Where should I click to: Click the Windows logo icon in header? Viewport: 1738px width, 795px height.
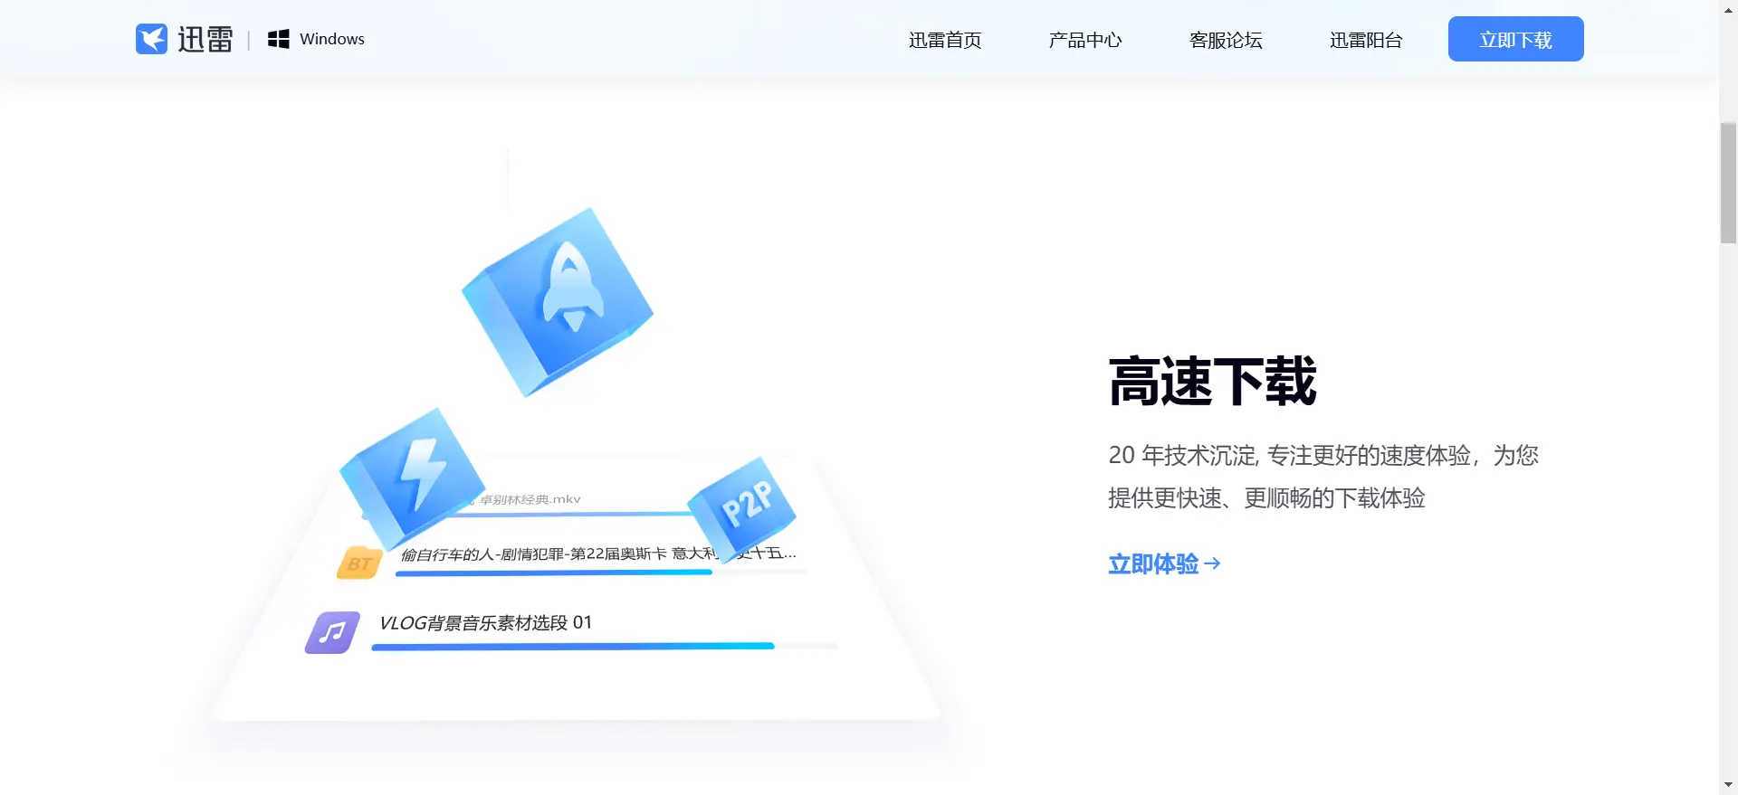pyautogui.click(x=279, y=39)
